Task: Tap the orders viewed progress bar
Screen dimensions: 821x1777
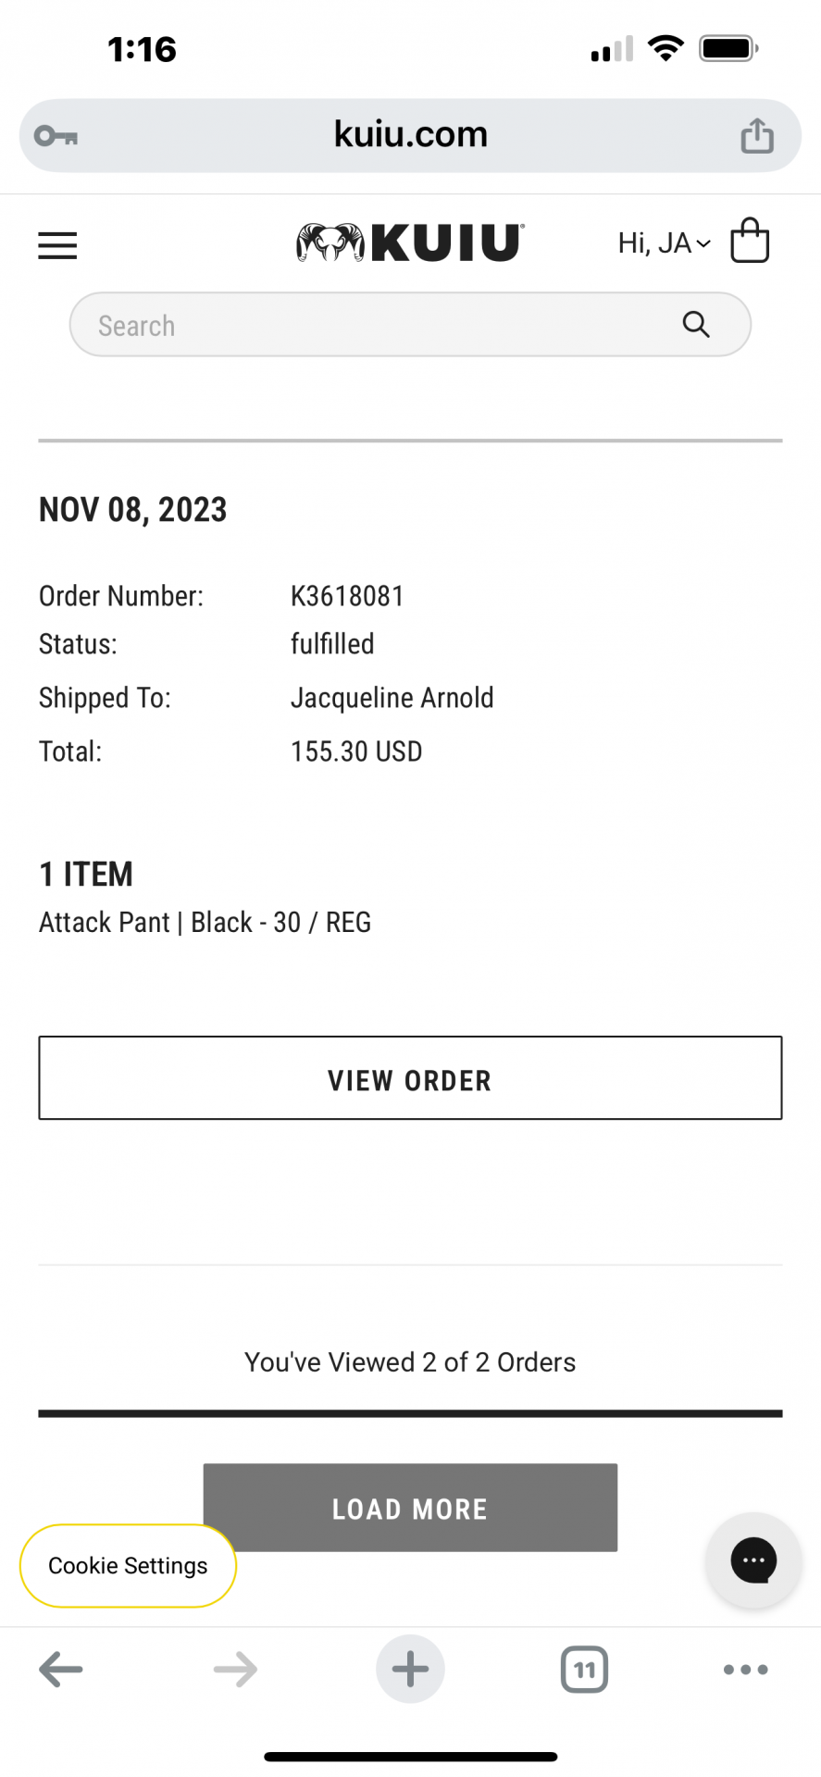Action: click(x=410, y=1413)
